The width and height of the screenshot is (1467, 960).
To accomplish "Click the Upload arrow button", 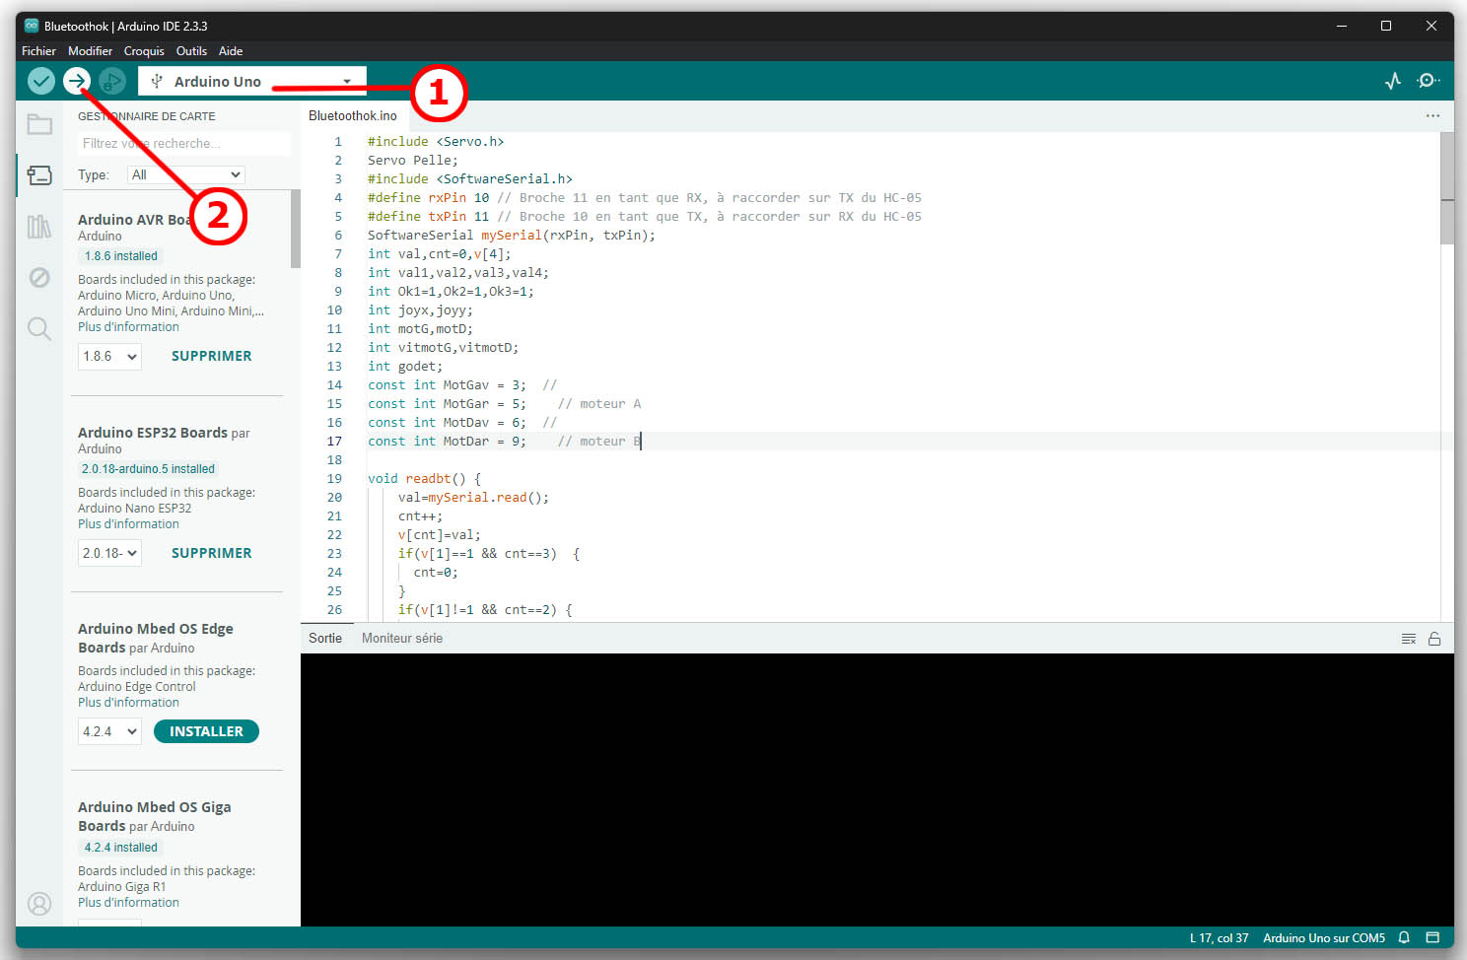I will [x=77, y=81].
